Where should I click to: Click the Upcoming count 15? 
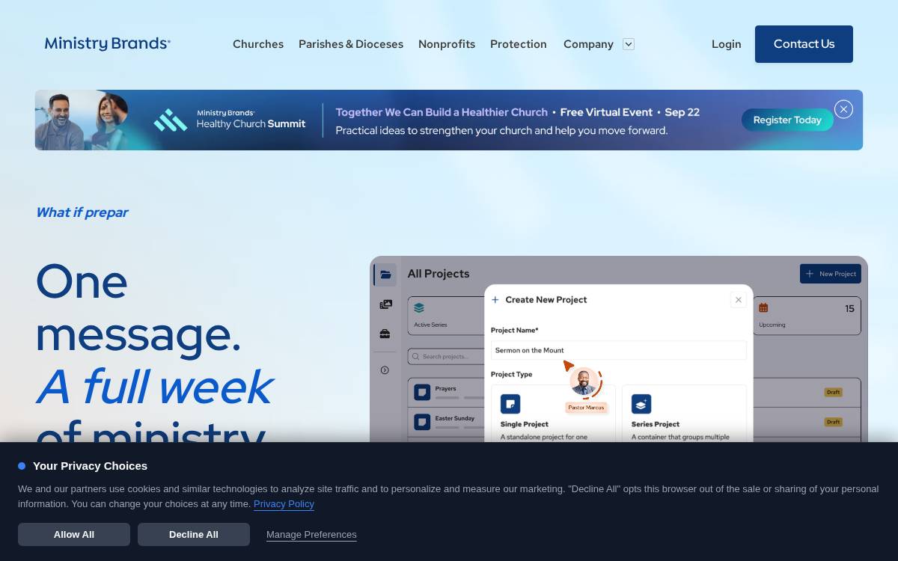849,308
